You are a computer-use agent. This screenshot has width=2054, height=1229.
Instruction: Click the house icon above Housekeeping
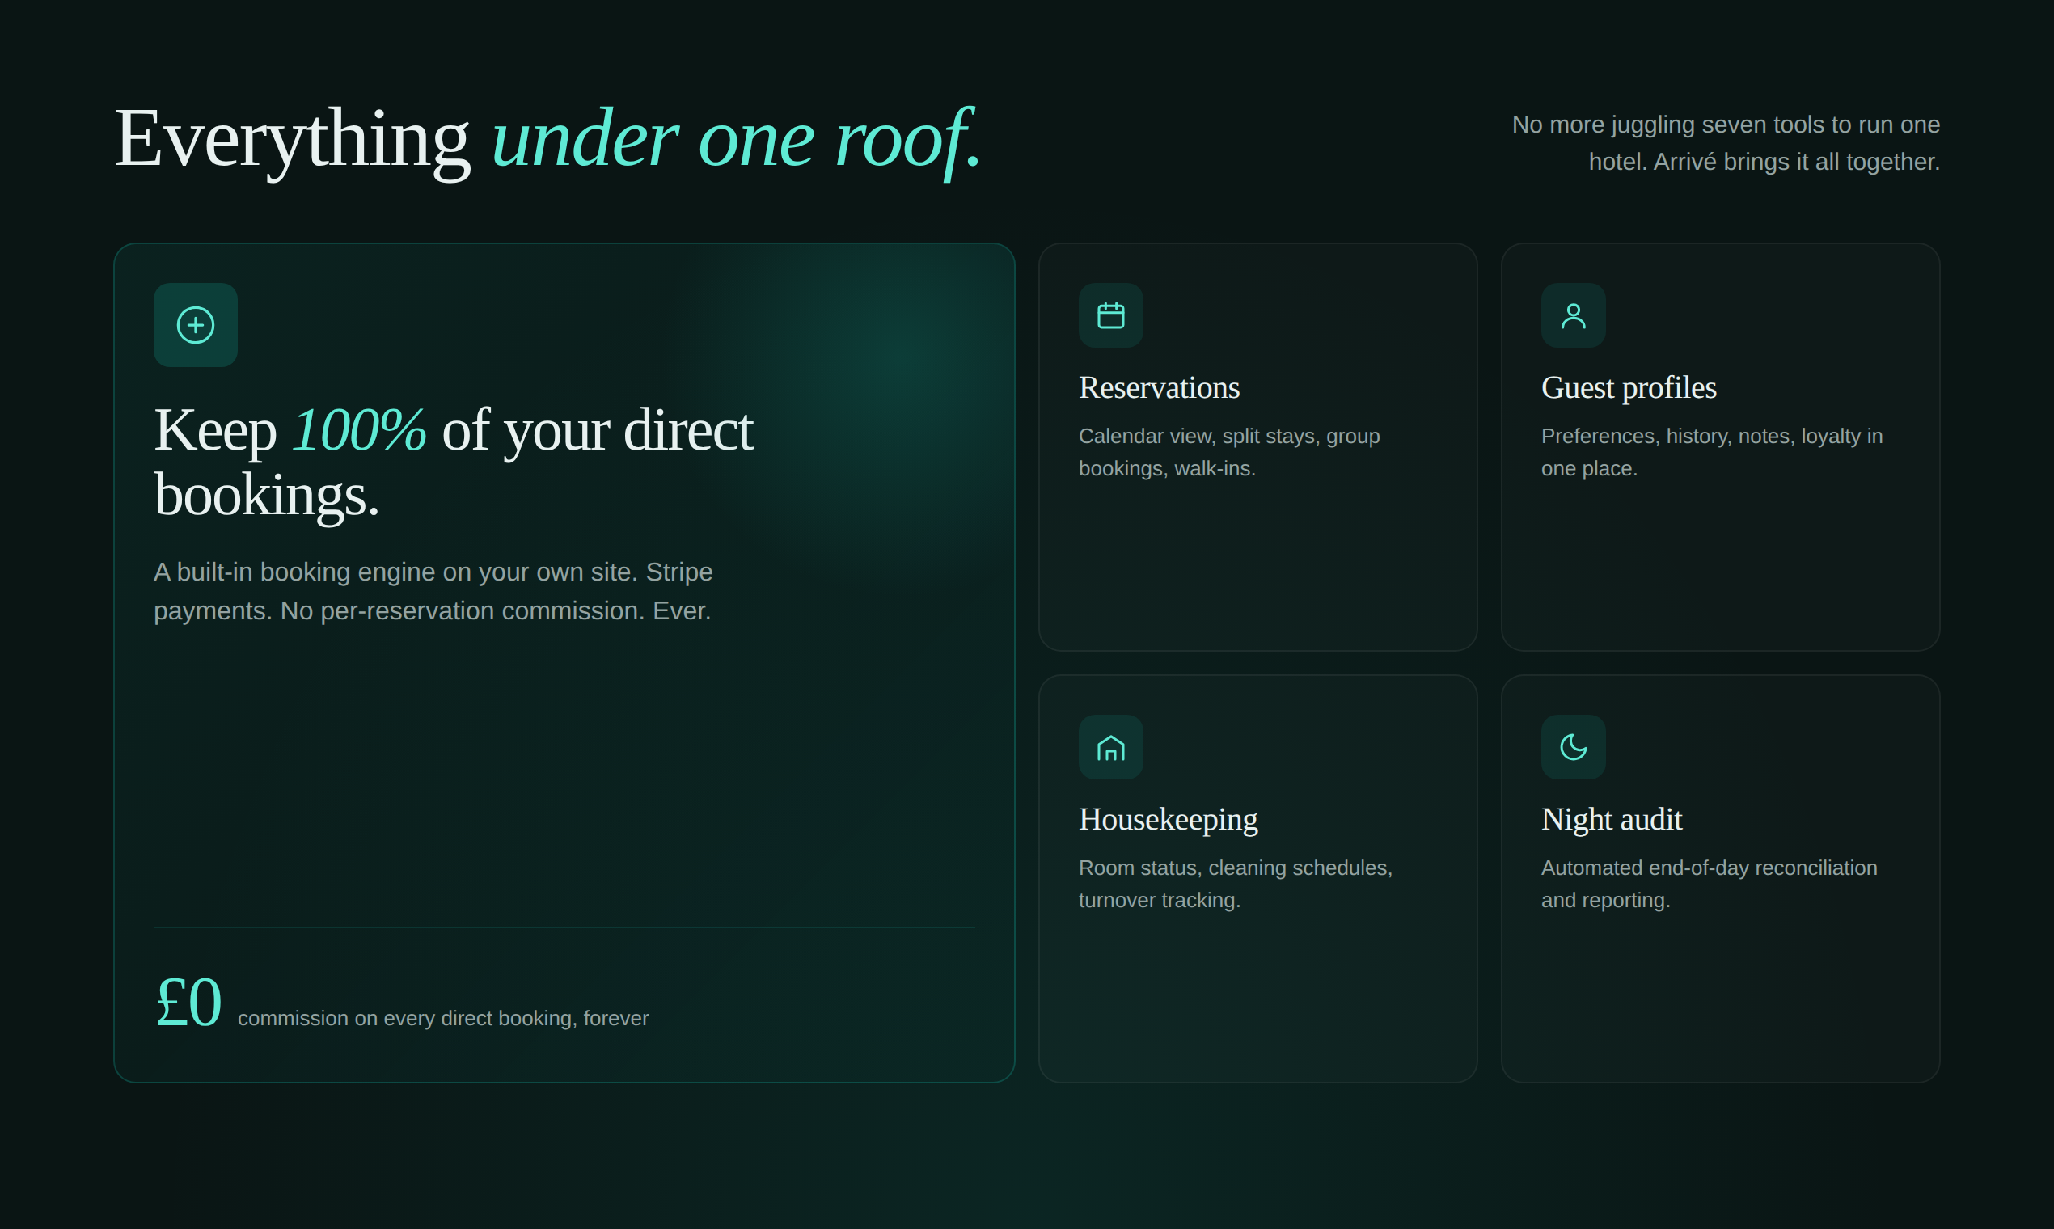click(x=1110, y=747)
